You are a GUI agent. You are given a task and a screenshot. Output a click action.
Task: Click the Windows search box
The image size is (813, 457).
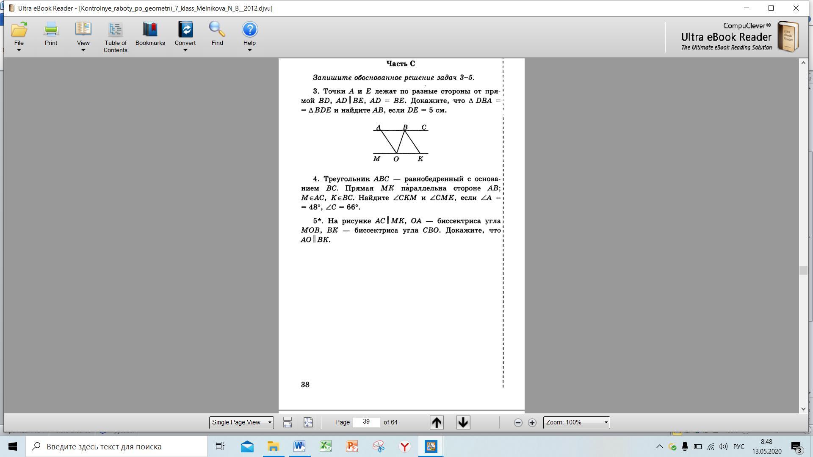click(116, 446)
